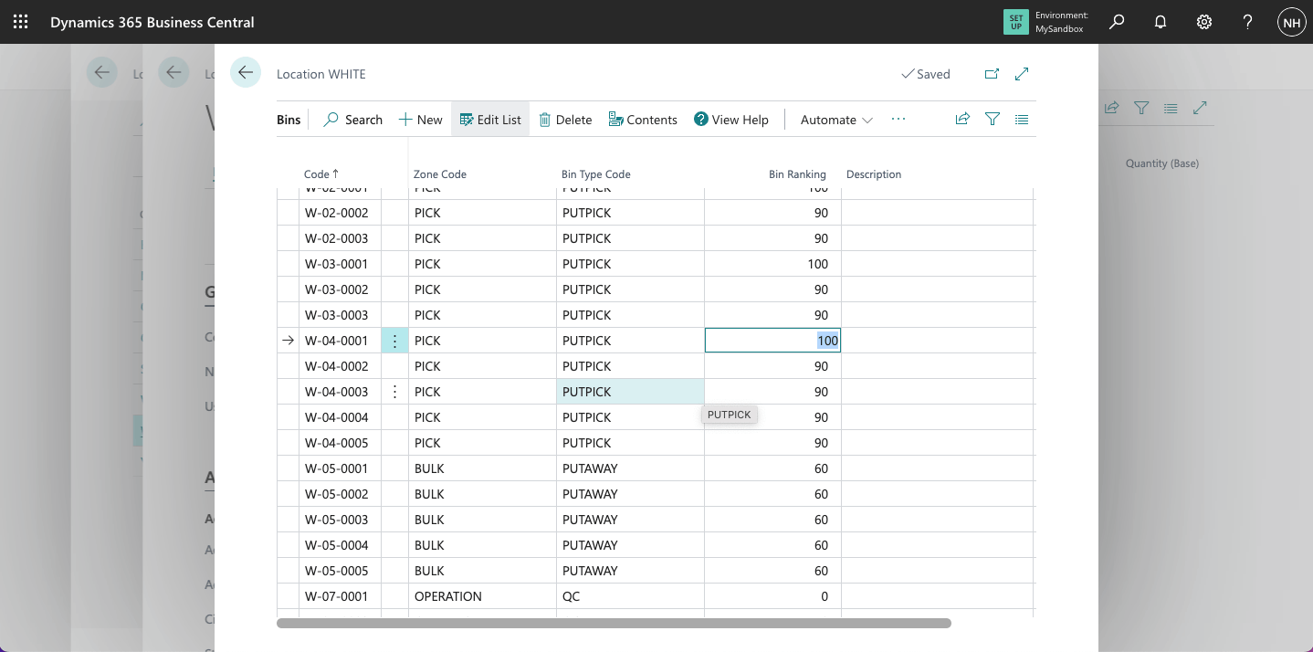Select Bin Ranking field for W-04-0001
1313x652 pixels.
(772, 341)
